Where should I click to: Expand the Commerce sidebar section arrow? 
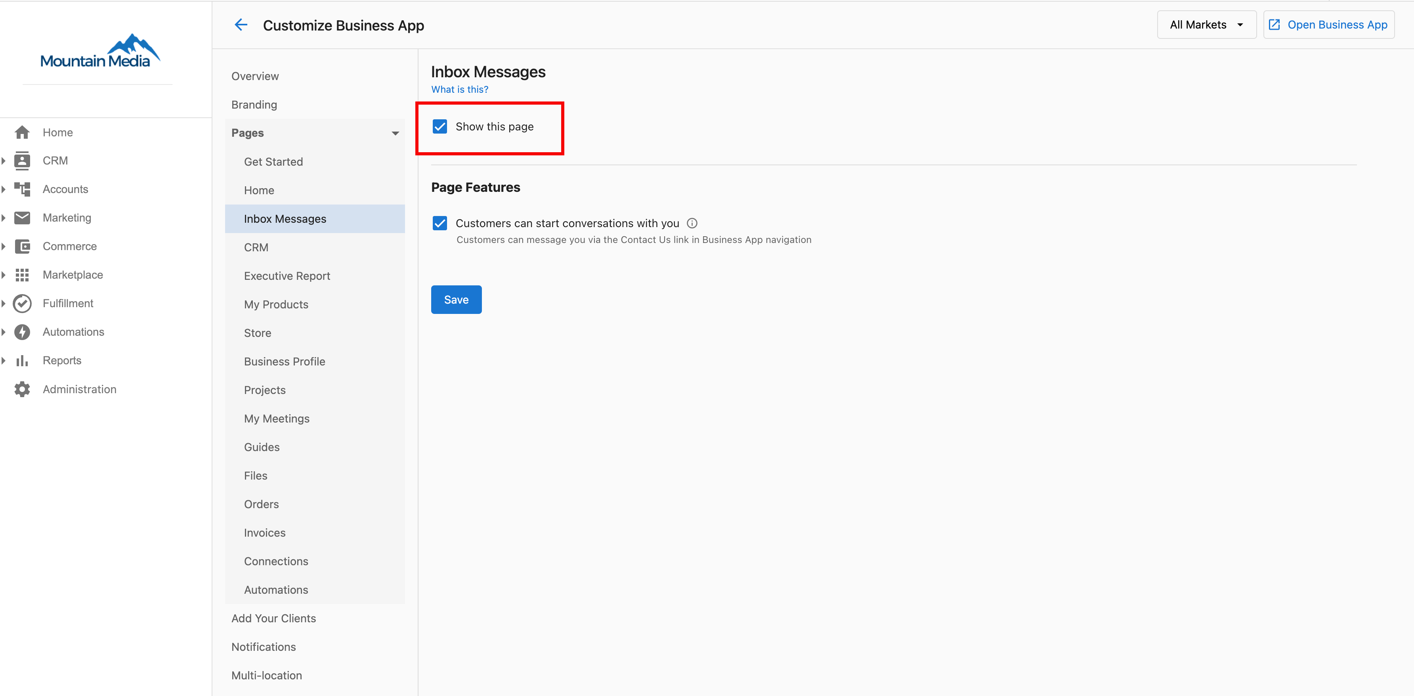point(3,247)
